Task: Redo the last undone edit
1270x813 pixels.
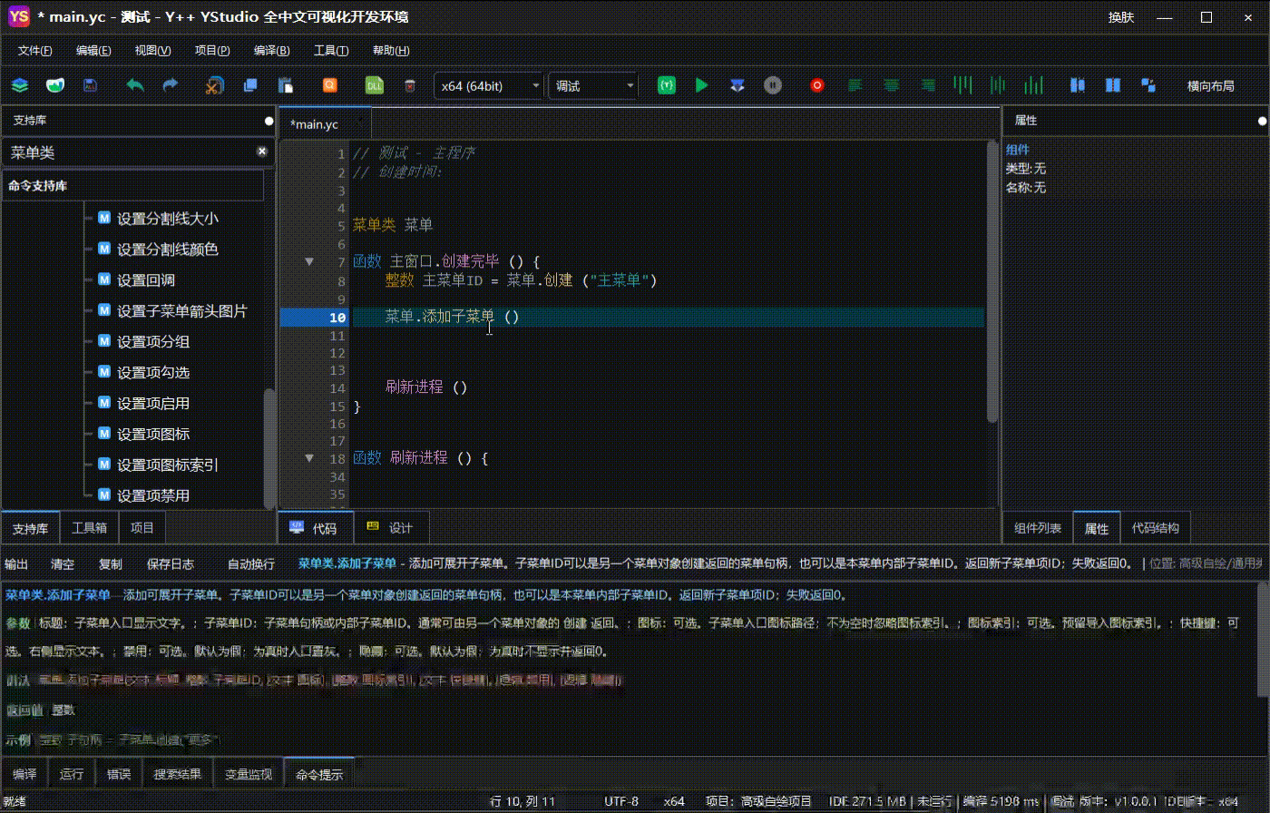Action: coord(170,85)
